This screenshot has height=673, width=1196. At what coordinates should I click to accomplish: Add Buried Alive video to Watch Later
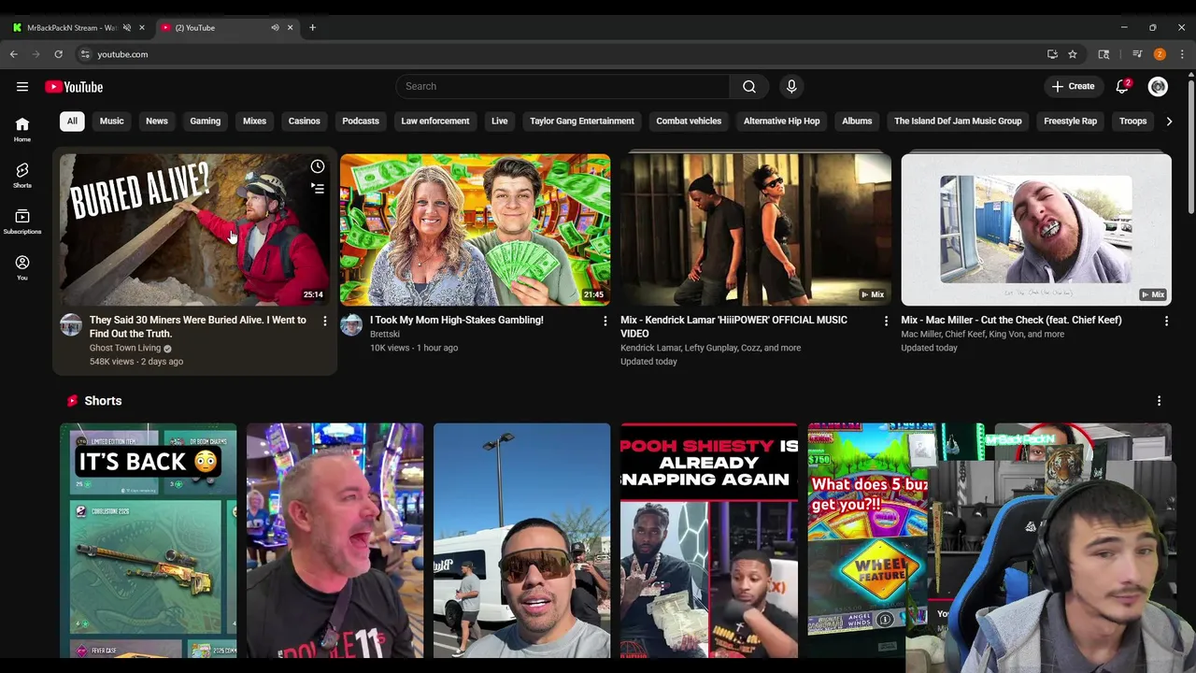pyautogui.click(x=318, y=166)
